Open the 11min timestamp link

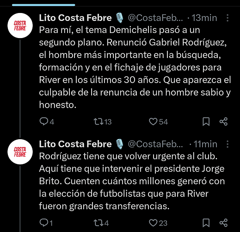click(x=205, y=144)
